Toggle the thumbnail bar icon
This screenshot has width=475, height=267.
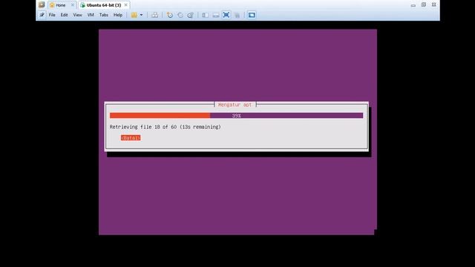click(216, 15)
